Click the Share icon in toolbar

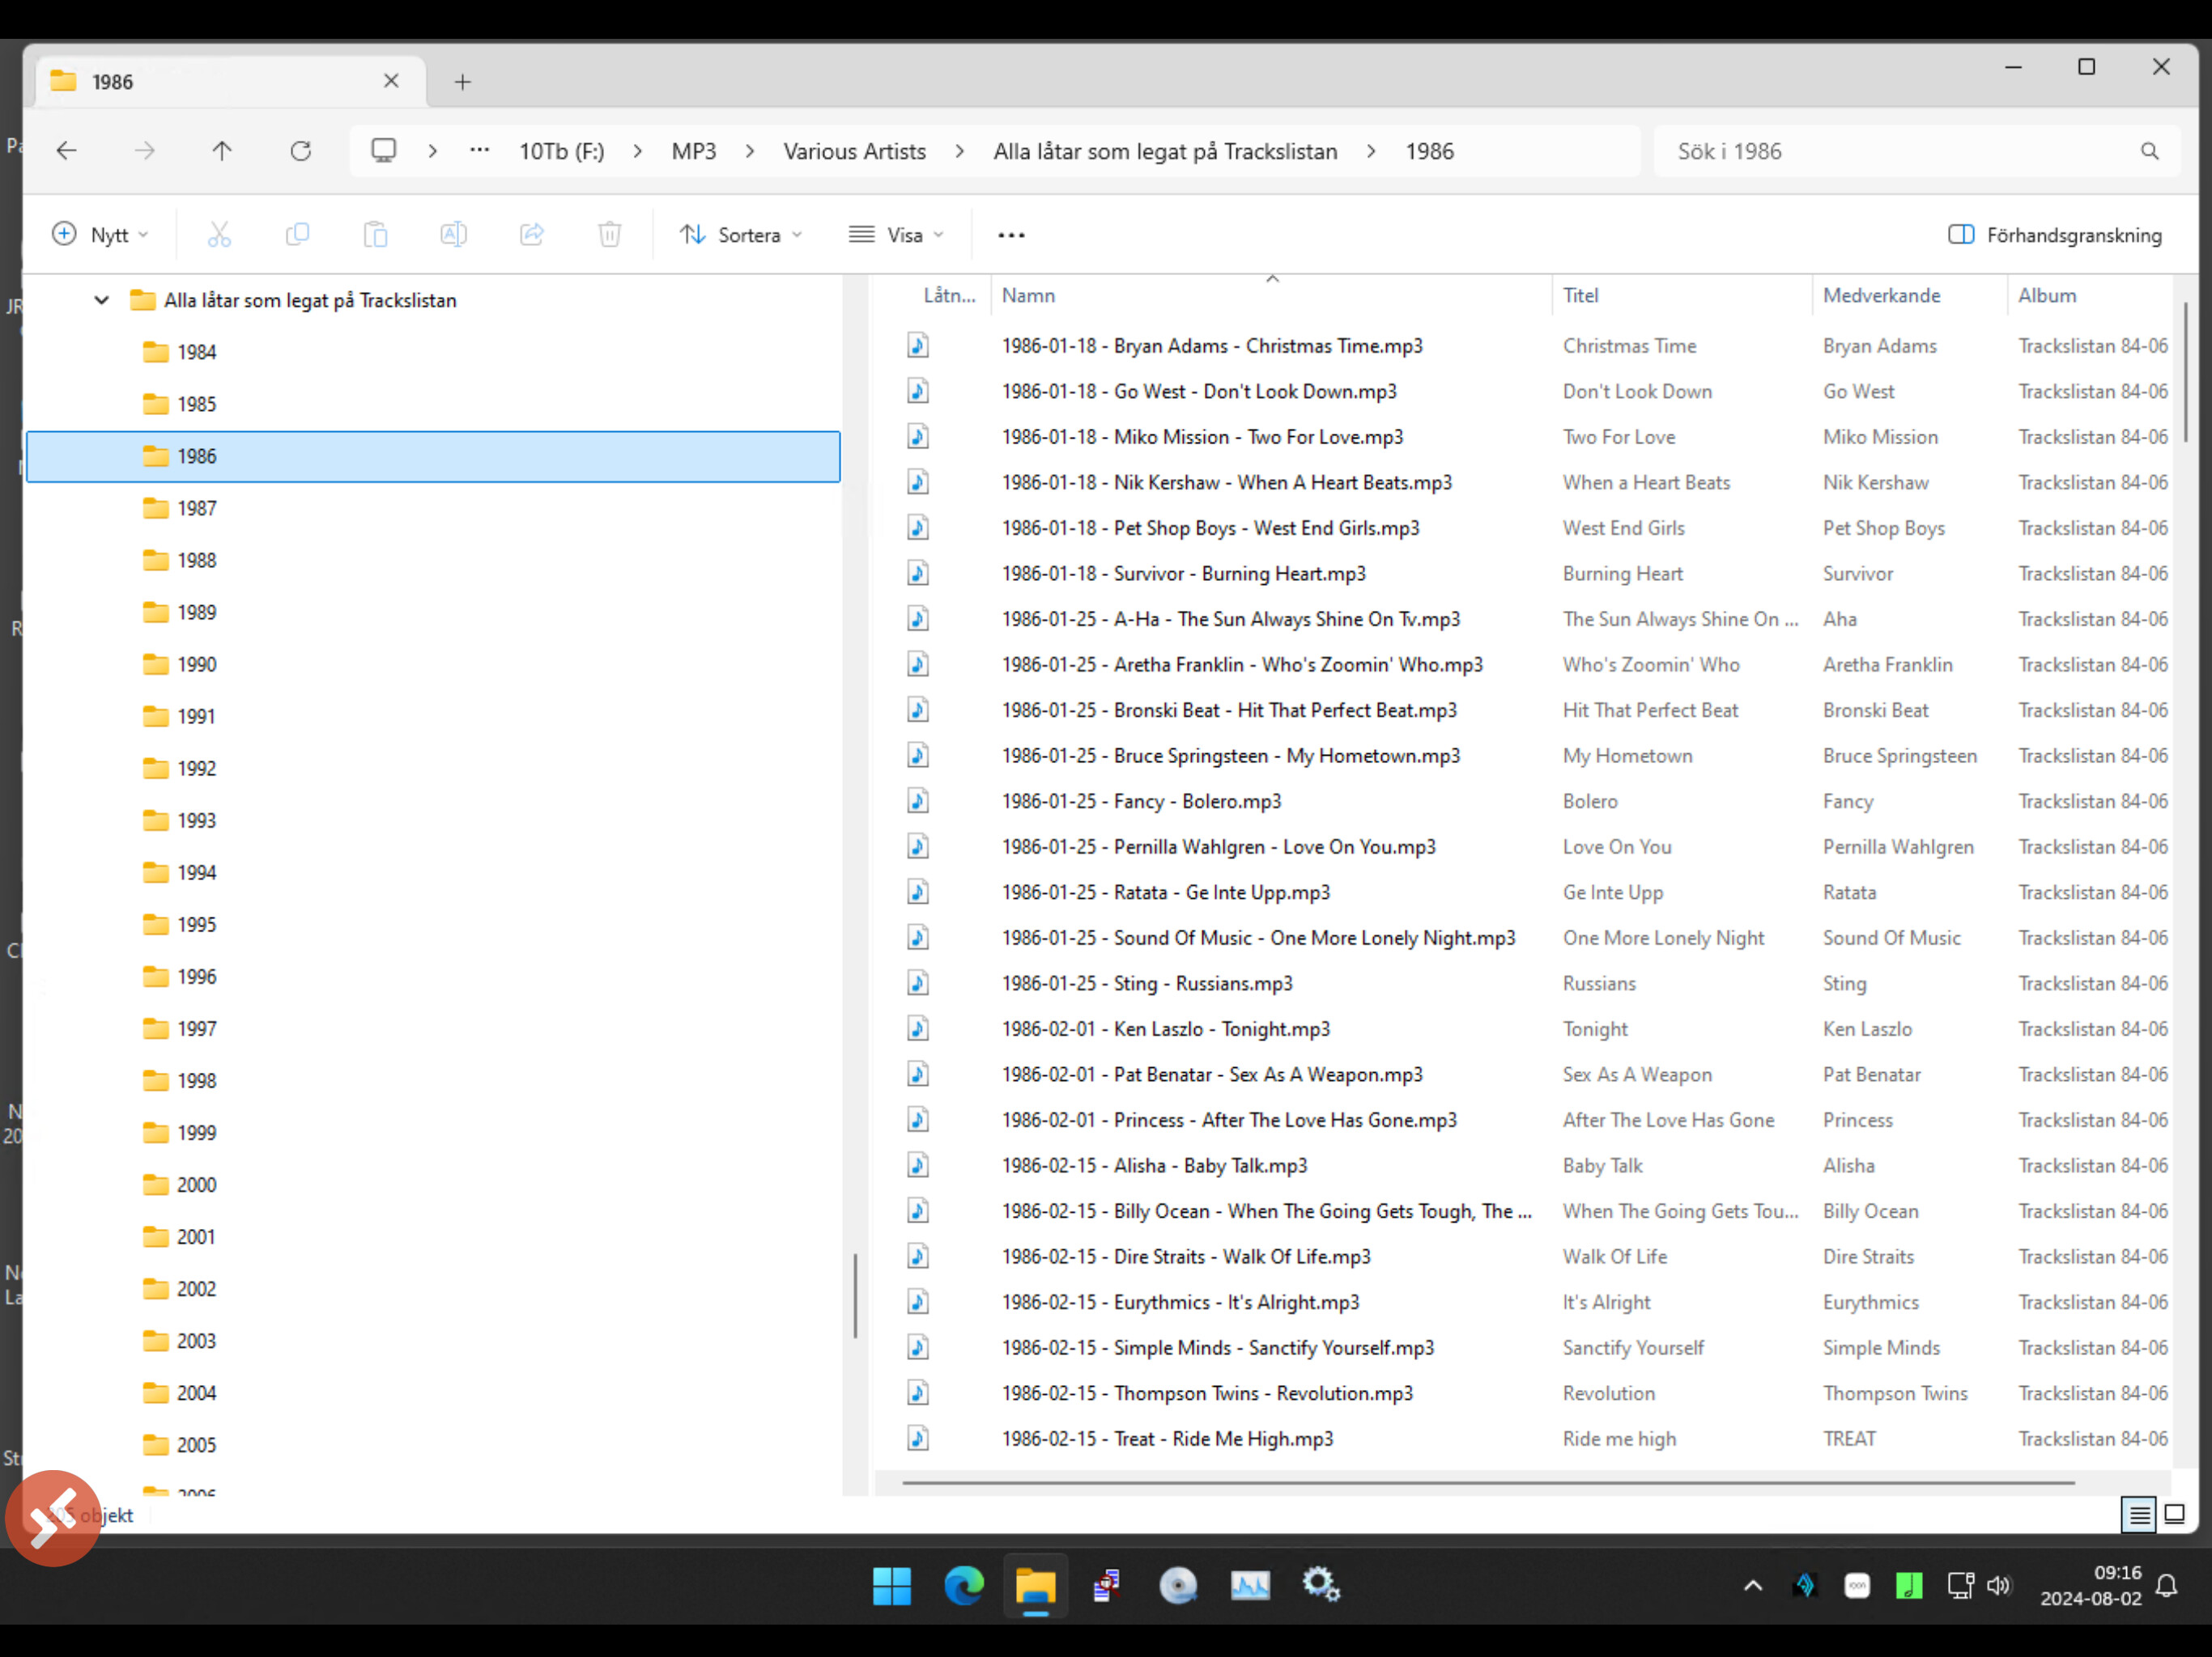click(531, 235)
